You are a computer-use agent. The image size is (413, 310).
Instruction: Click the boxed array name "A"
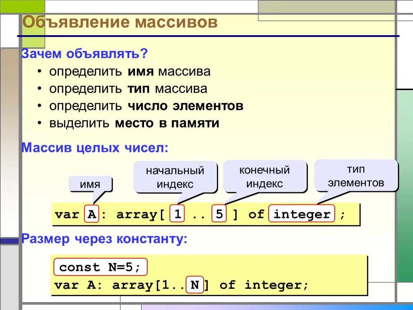[92, 214]
